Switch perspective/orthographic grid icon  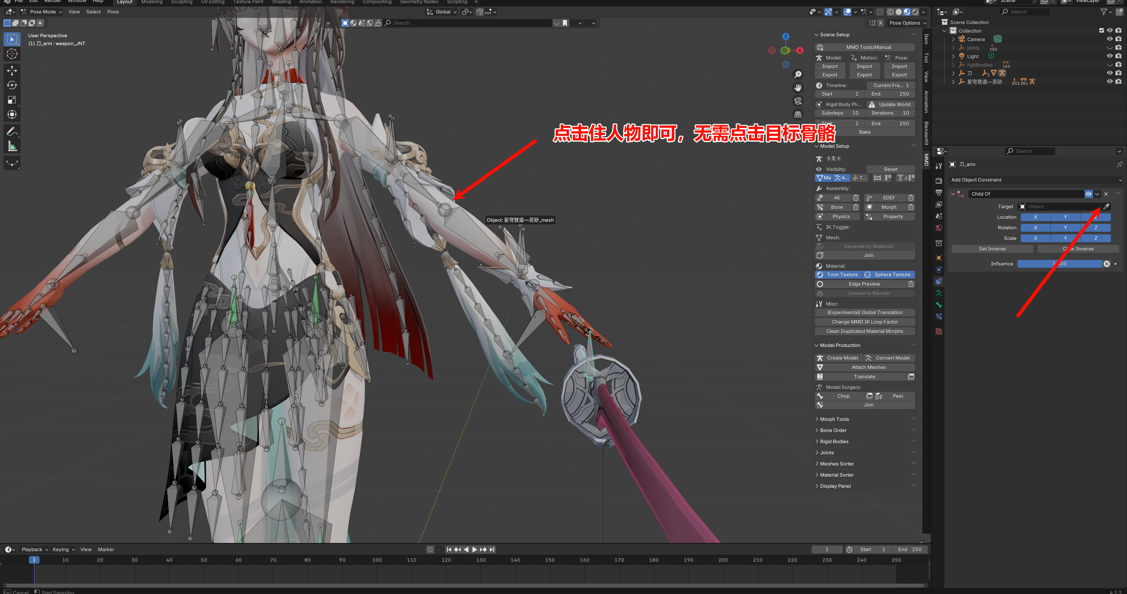[798, 114]
